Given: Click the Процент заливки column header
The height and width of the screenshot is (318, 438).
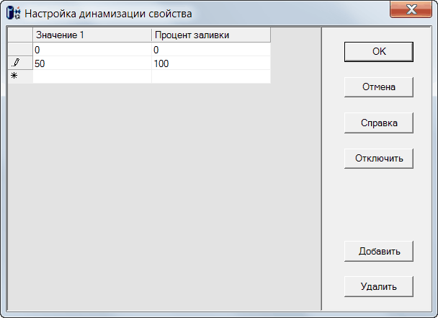Looking at the screenshot, I should (x=211, y=35).
